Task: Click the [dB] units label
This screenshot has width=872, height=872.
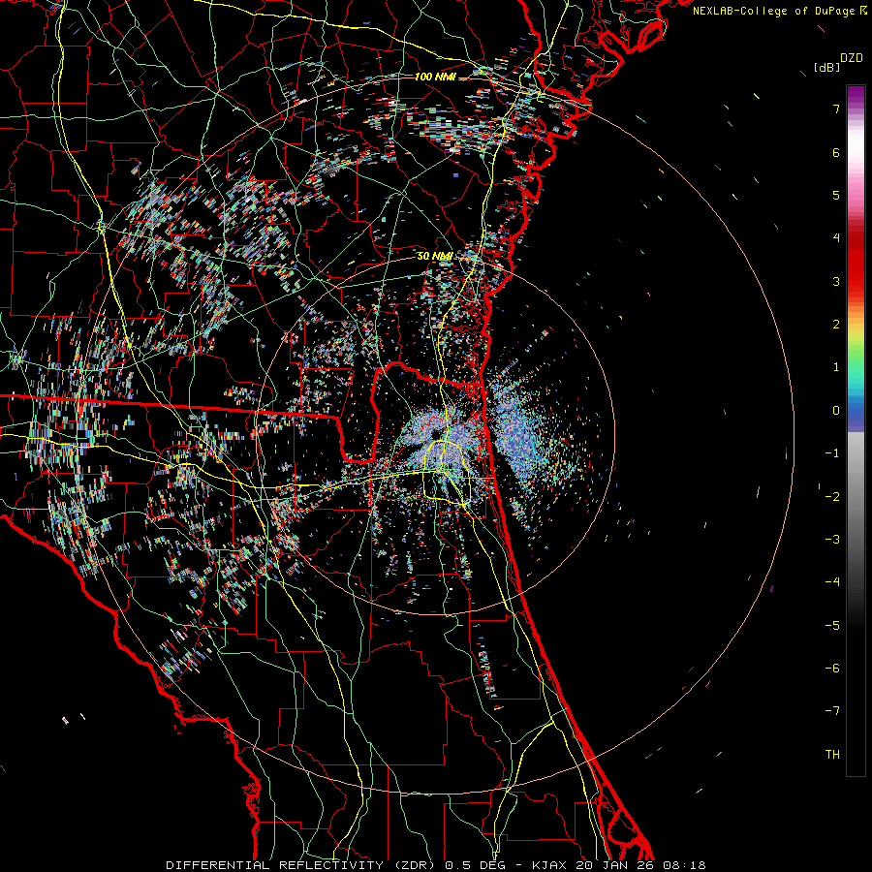Action: coord(826,67)
